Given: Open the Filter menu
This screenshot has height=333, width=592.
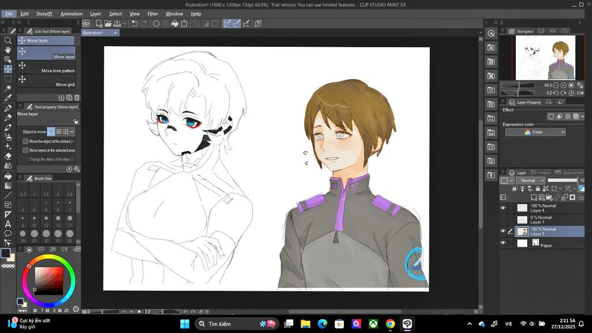Looking at the screenshot, I should pyautogui.click(x=153, y=14).
